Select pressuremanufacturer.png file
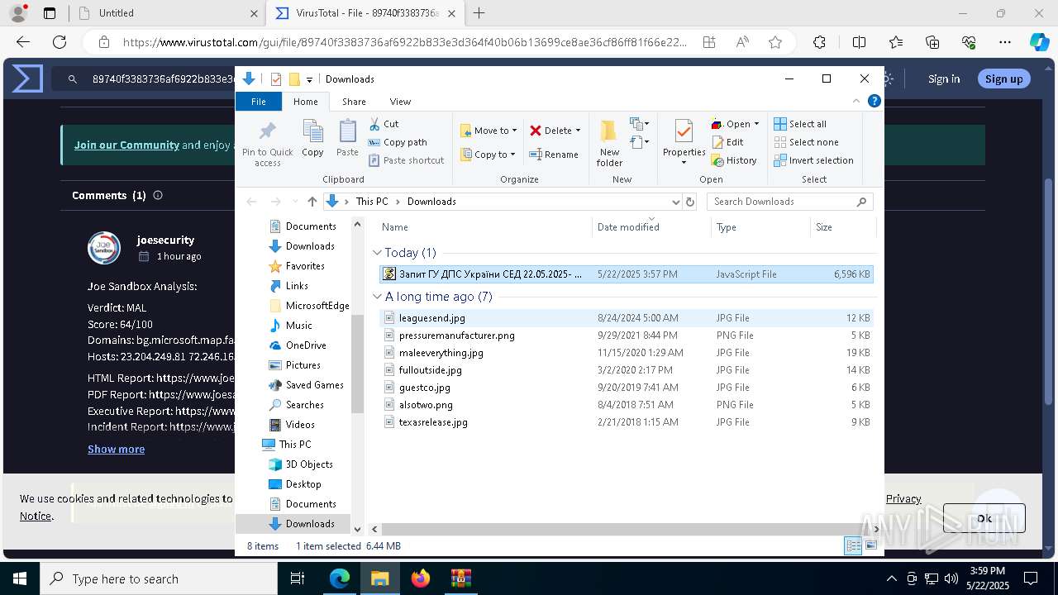The height and width of the screenshot is (595, 1058). [x=456, y=336]
